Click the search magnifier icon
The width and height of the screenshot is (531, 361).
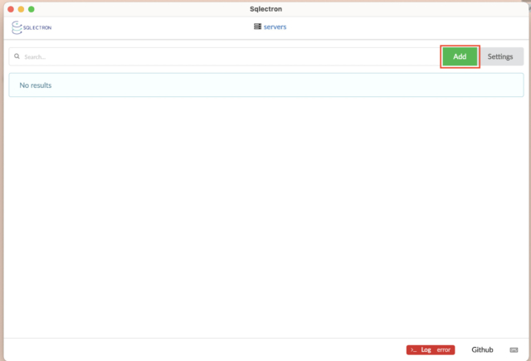click(x=17, y=56)
